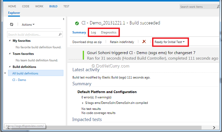This screenshot has height=132, width=222.
Task: Open the Ready for Initial Test dropdown
Action: [x=170, y=42]
